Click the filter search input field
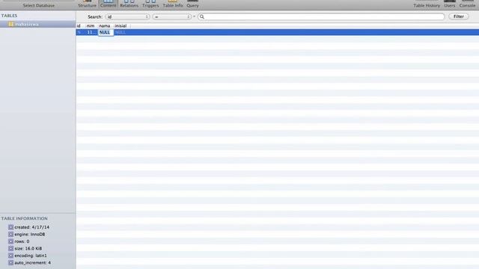Image resolution: width=479 pixels, height=269 pixels. [321, 16]
